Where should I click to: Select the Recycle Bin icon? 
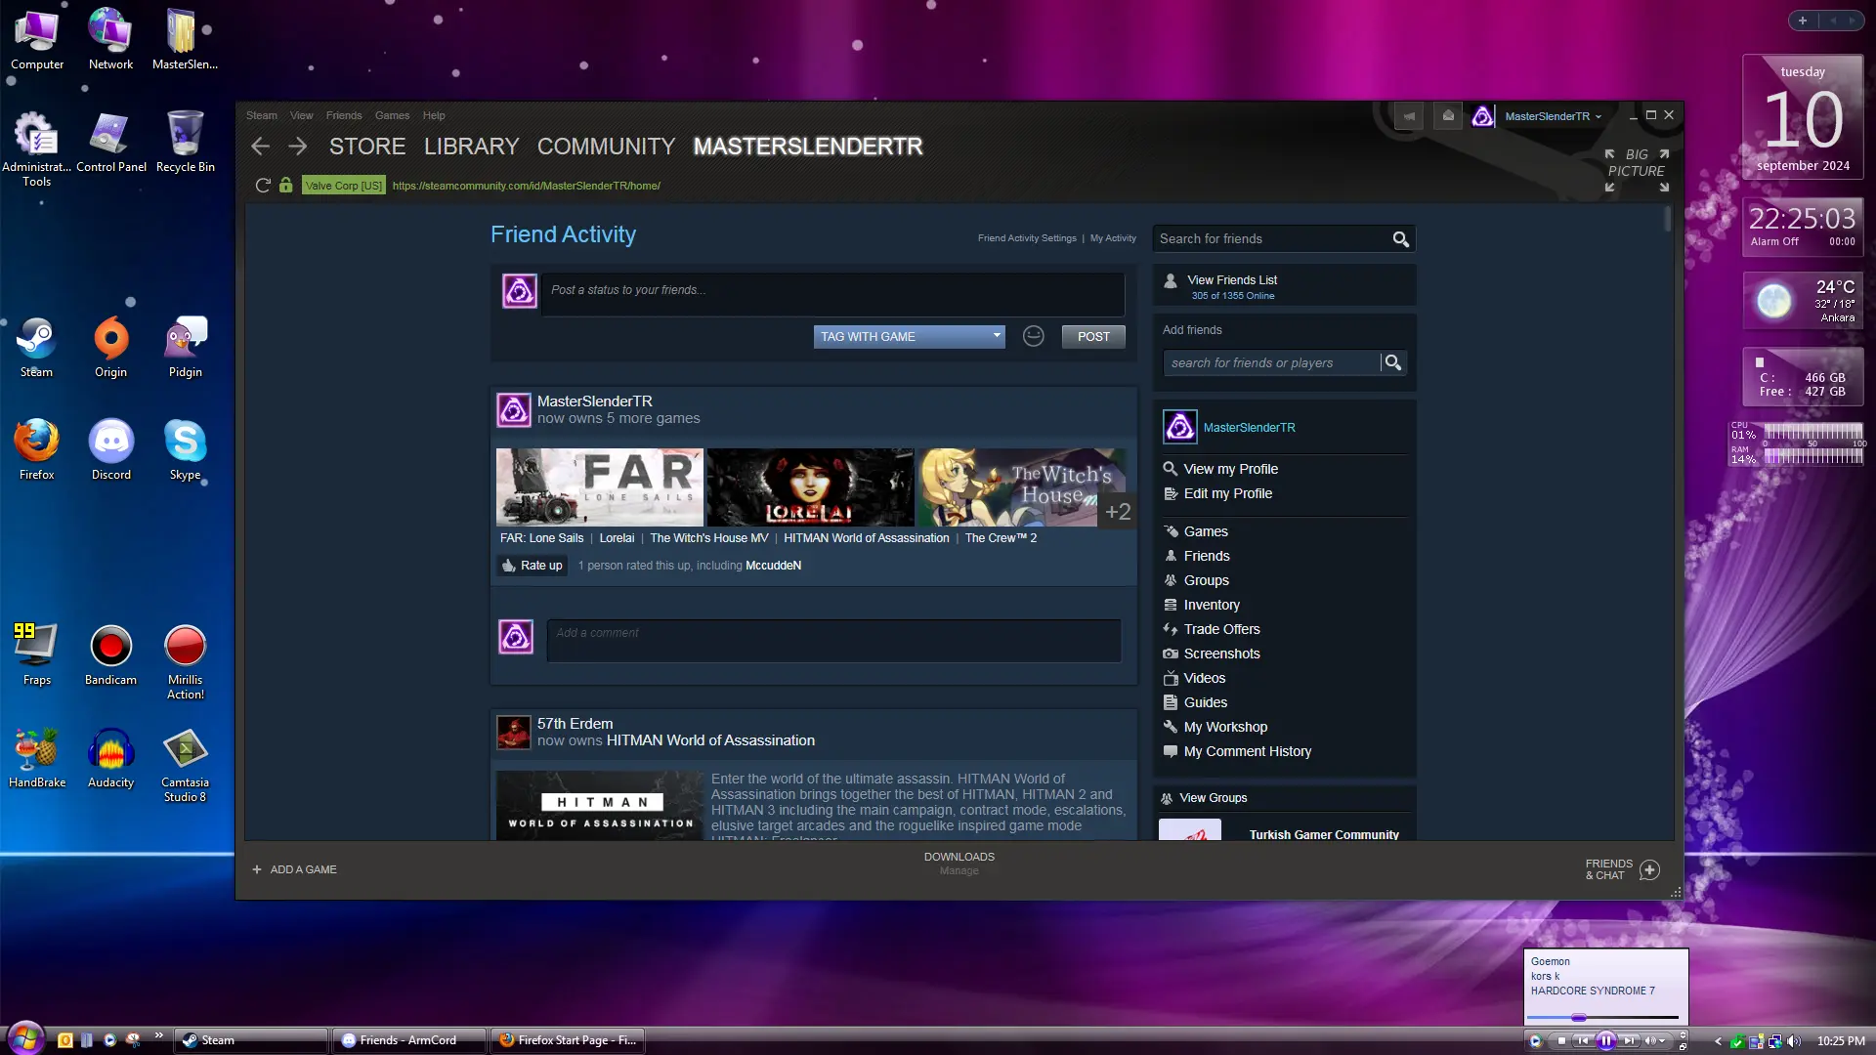click(x=186, y=143)
